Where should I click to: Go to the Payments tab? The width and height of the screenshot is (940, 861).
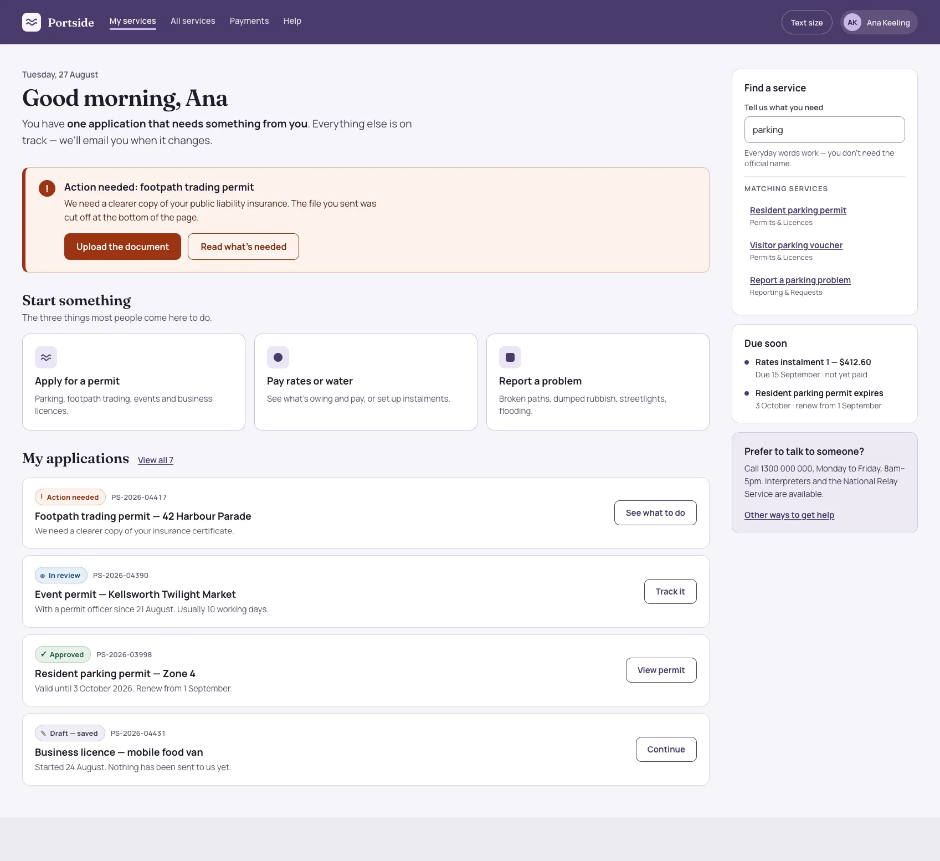click(249, 21)
